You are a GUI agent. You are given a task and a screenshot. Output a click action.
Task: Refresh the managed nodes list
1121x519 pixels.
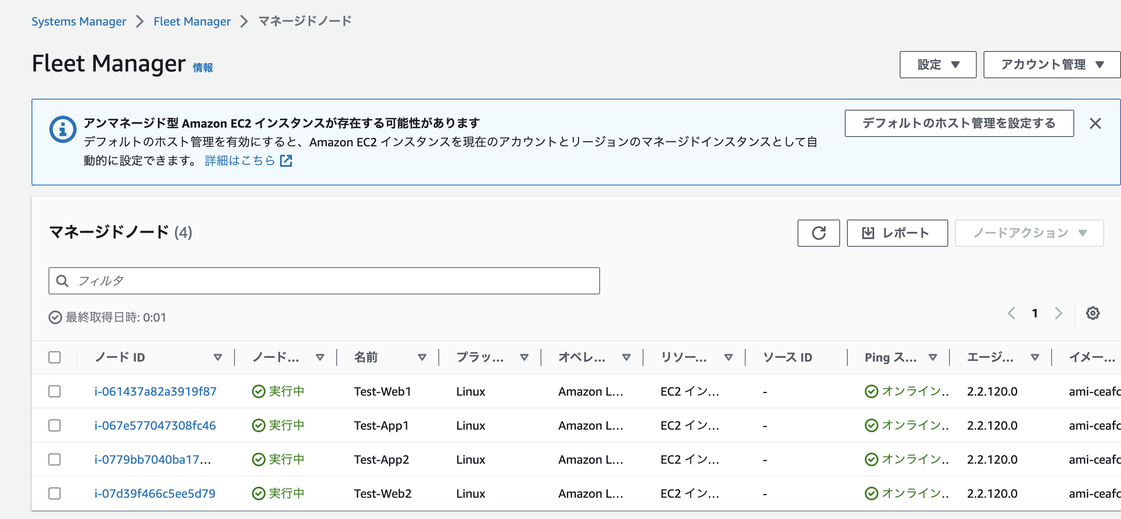click(x=818, y=233)
